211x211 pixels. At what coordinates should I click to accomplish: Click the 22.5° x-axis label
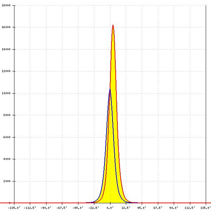tap(126, 208)
